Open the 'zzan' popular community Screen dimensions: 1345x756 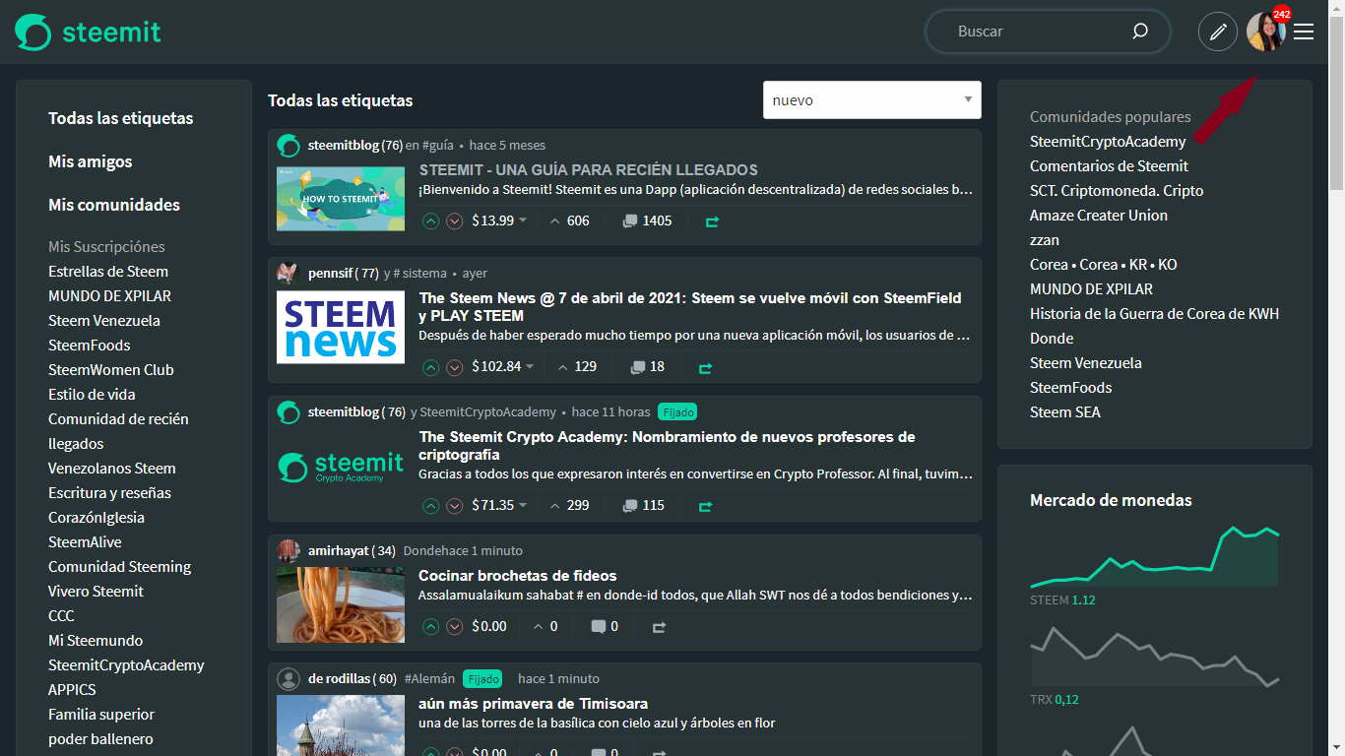click(1045, 240)
